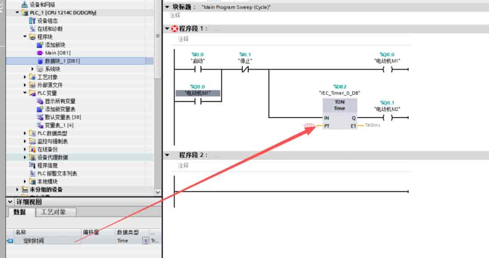The image size is (489, 258).
Task: Select the 数据块_1 [DB1] data block icon
Action: click(x=39, y=61)
